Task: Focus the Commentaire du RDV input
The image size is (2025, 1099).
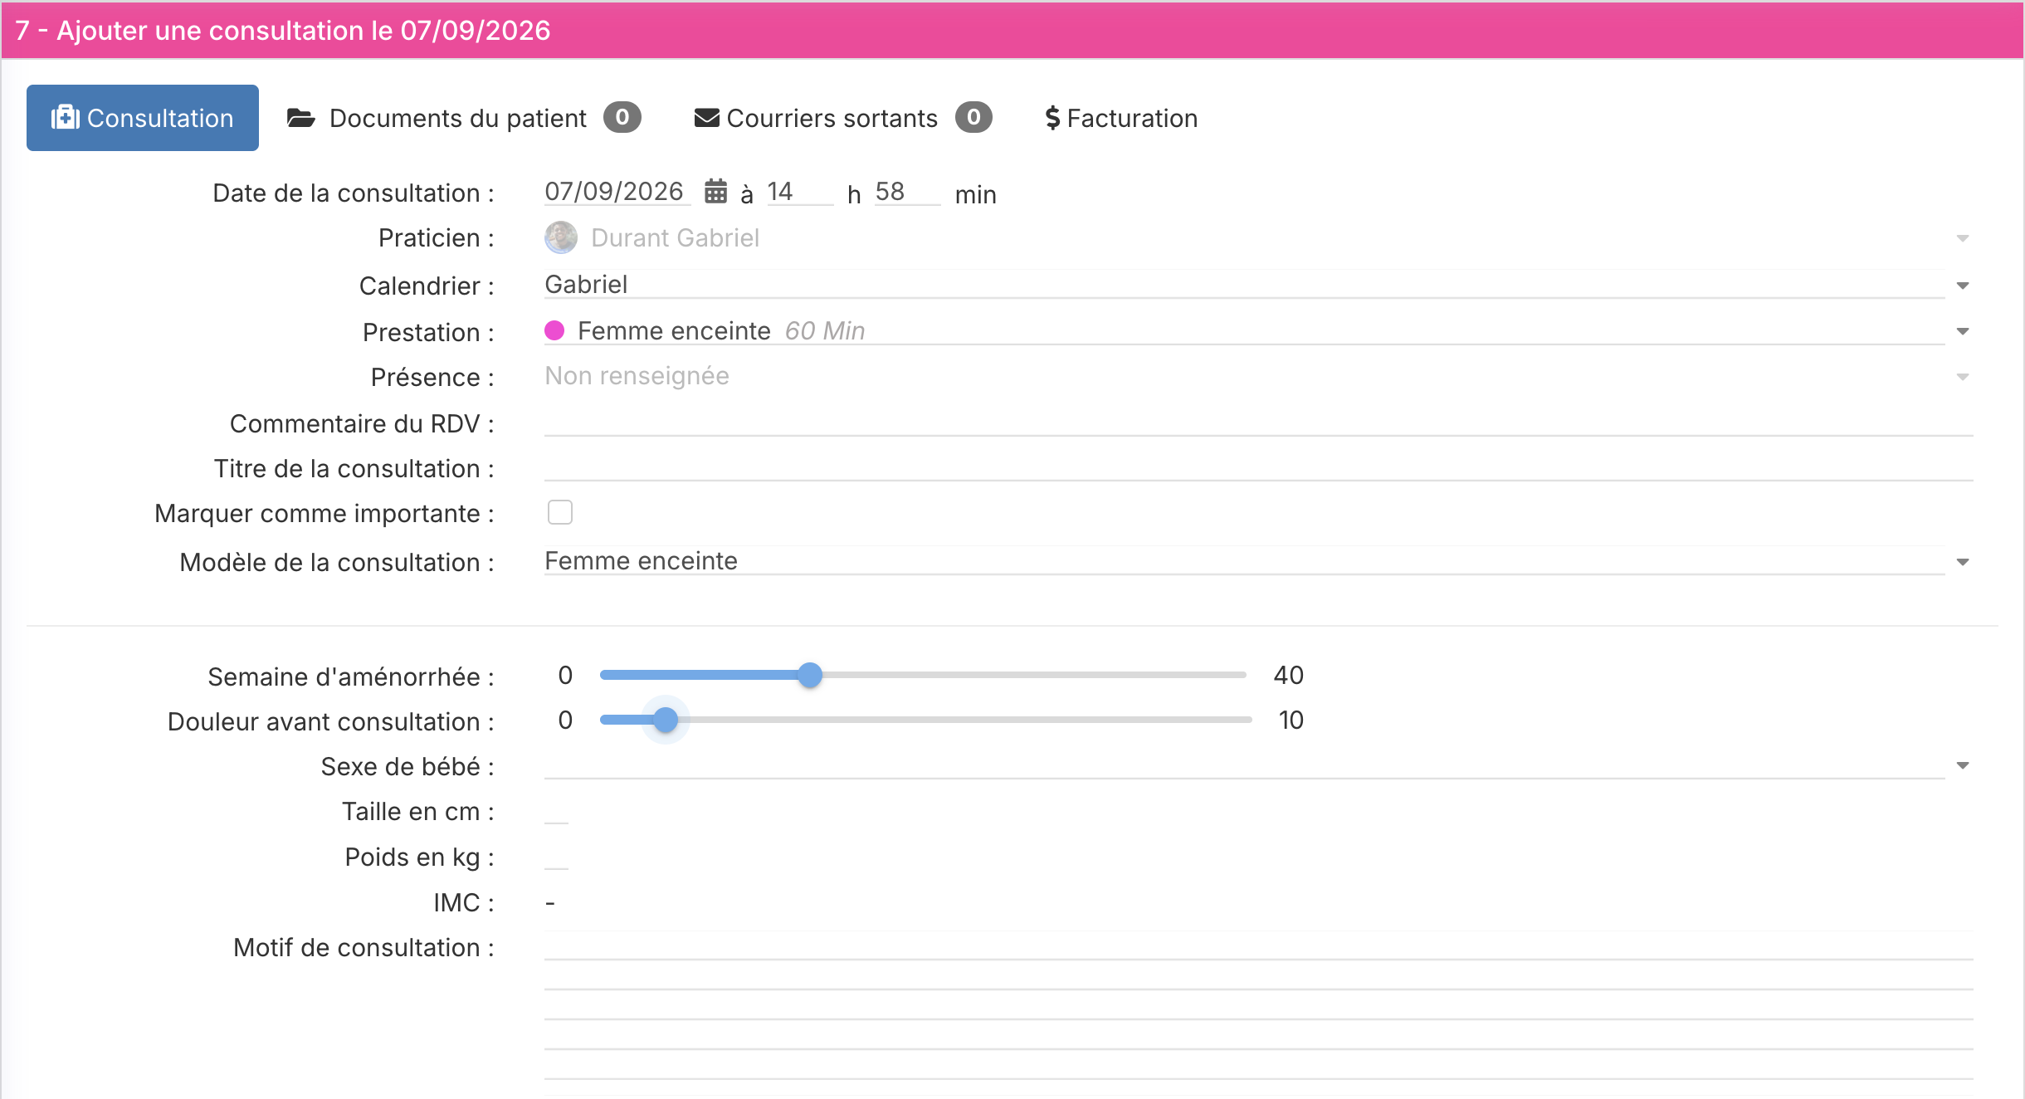Action: (x=1258, y=423)
